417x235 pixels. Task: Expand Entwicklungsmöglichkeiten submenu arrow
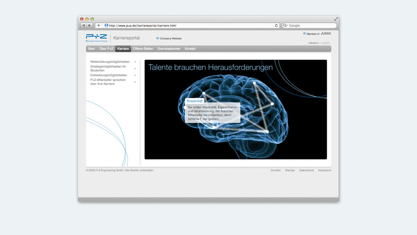(x=135, y=75)
